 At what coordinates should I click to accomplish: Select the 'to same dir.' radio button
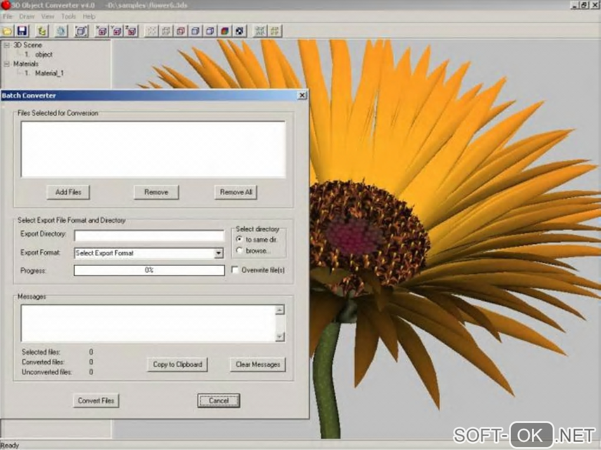[239, 239]
